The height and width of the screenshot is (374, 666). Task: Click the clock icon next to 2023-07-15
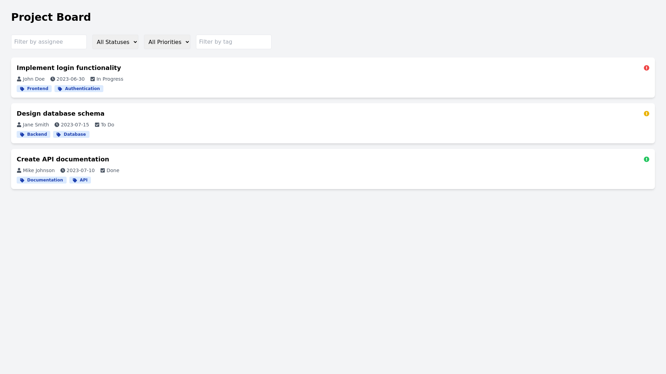pyautogui.click(x=57, y=125)
